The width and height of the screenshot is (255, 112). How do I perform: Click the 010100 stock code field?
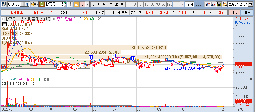tap(14, 4)
